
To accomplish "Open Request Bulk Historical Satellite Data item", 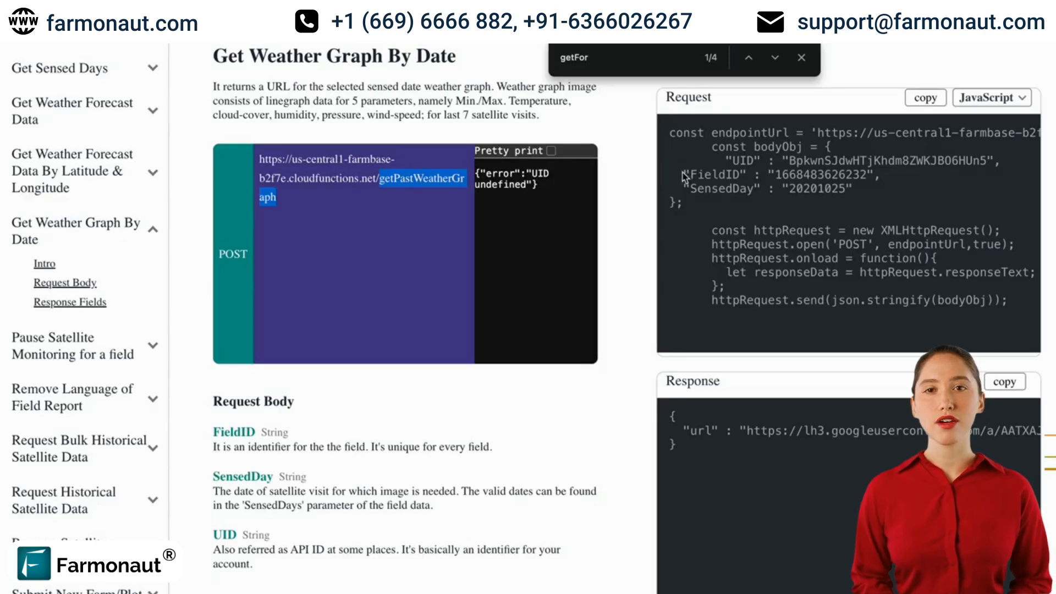I will tap(79, 448).
